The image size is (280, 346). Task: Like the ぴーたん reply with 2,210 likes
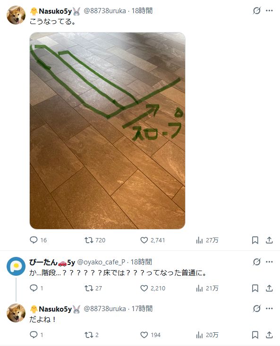click(153, 288)
